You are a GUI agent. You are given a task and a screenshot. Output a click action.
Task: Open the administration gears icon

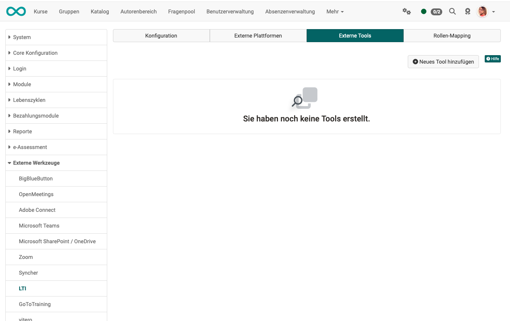407,11
